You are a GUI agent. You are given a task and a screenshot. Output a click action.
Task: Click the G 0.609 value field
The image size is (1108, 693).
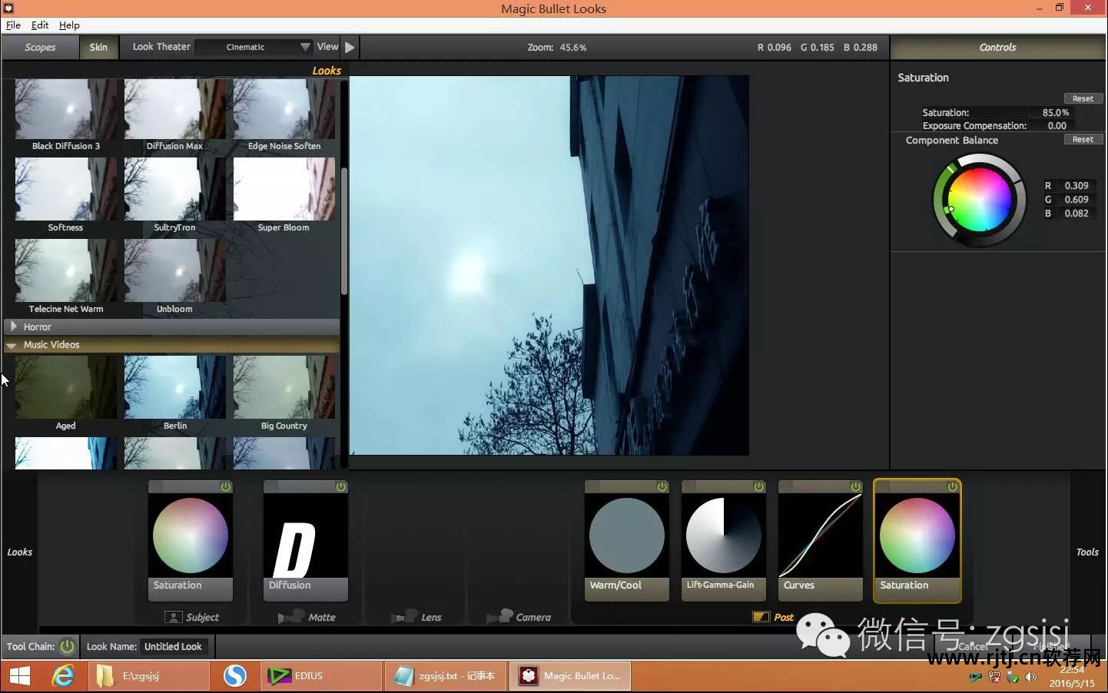tap(1076, 199)
